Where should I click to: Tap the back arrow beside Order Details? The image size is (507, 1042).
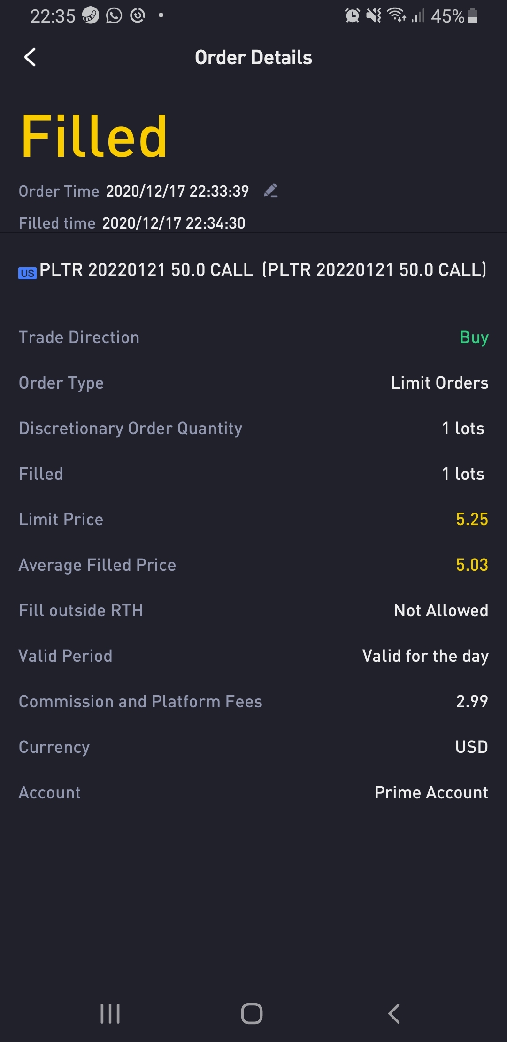tap(30, 57)
